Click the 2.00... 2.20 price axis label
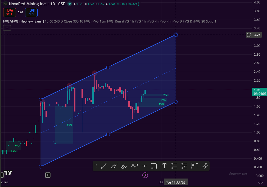The image size is (267, 187). click(x=257, y=80)
